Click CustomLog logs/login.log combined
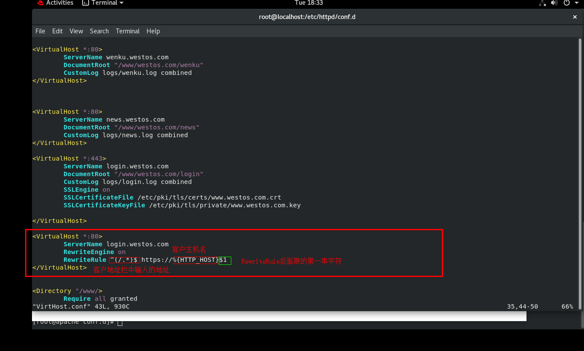The width and height of the screenshot is (584, 351). pyautogui.click(x=128, y=182)
